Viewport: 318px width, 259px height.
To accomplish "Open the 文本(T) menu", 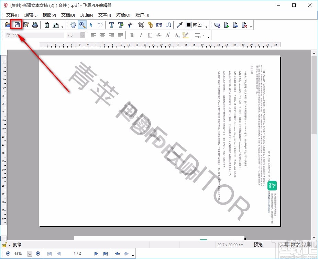I will [x=105, y=15].
